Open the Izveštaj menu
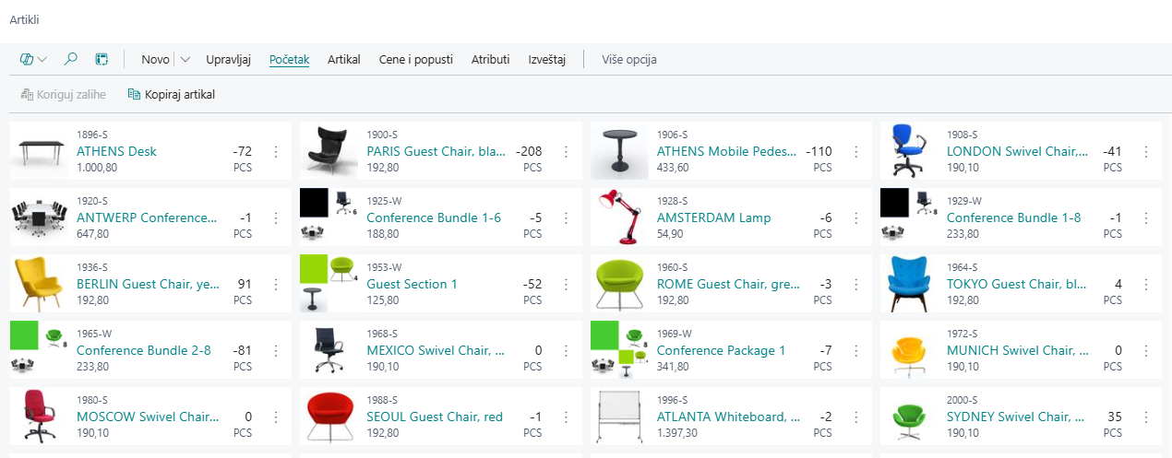 [546, 59]
